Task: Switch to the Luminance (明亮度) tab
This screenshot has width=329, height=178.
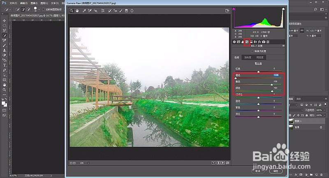Action: (x=260, y=58)
